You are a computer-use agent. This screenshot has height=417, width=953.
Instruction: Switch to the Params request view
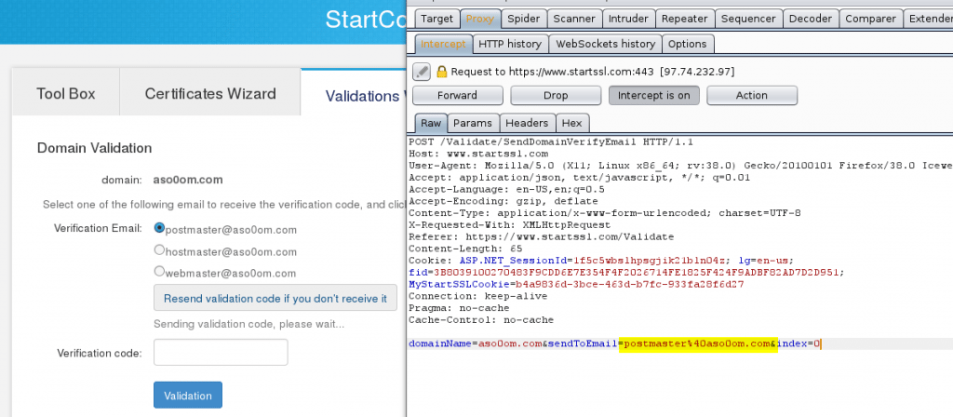pos(473,123)
